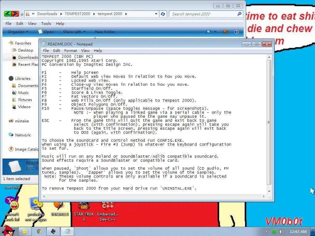
Task: Click the third taskbar app icon
Action: point(53,232)
